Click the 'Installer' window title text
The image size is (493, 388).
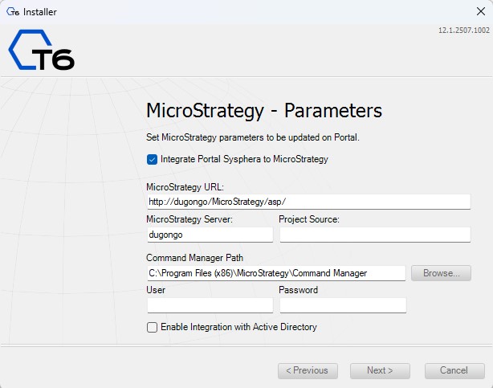pos(40,12)
